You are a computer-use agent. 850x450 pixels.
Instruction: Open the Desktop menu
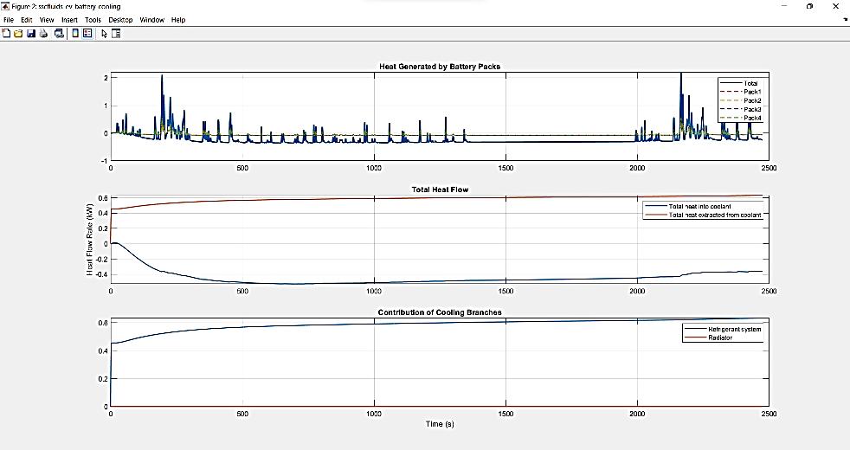click(x=120, y=20)
